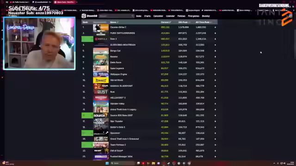Show hidden icons in system tray
Screen dimensions: 296x166
274,163
